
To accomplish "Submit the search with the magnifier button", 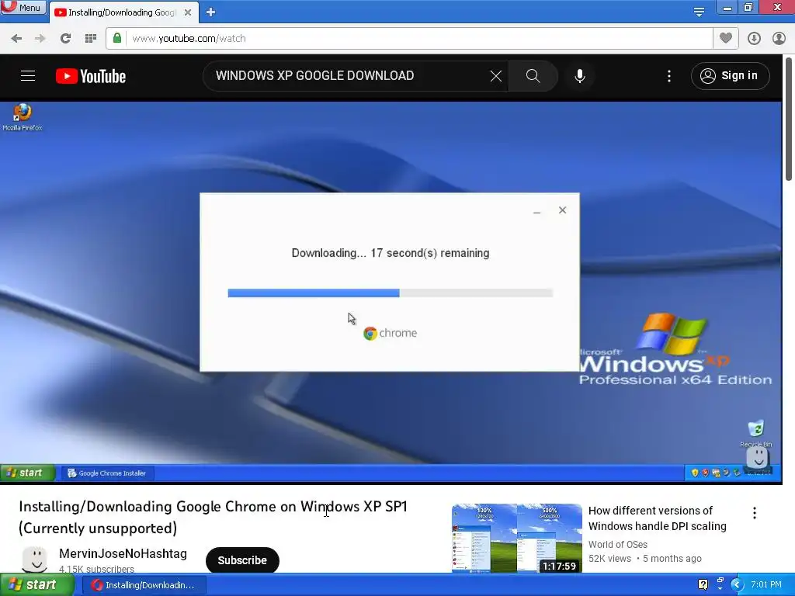I will [533, 76].
